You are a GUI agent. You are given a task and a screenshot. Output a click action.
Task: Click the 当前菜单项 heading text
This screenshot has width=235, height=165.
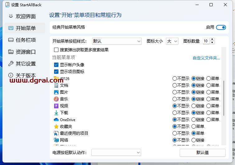(x=63, y=57)
